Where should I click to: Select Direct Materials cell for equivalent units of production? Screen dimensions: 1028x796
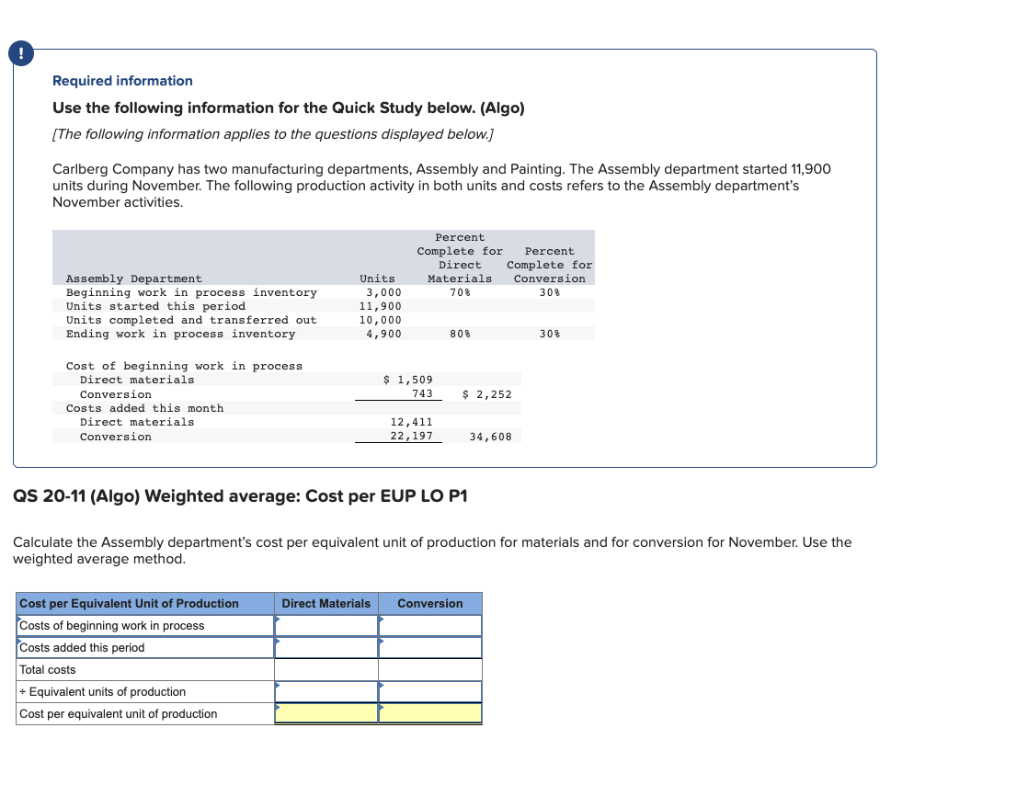pos(326,692)
